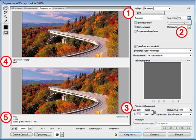196x140 pixels.
Task: Open the Бикубическая resample dropdown
Action: (x=180, y=115)
